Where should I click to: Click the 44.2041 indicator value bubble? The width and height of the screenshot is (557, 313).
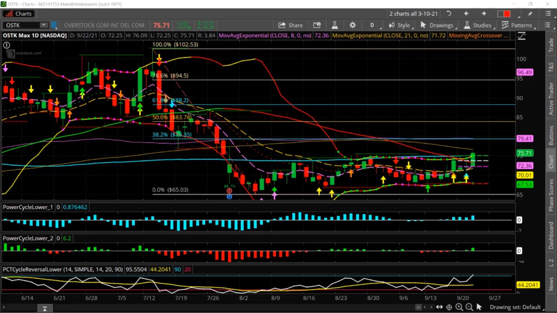tap(528, 285)
